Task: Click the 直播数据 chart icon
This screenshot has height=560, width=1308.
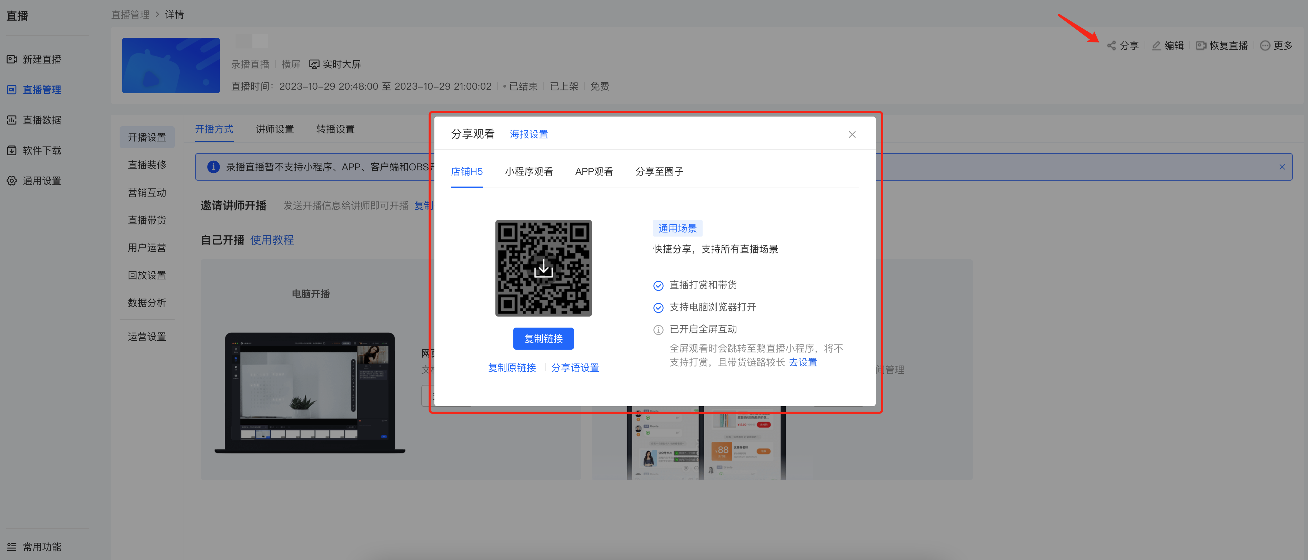Action: (x=12, y=120)
